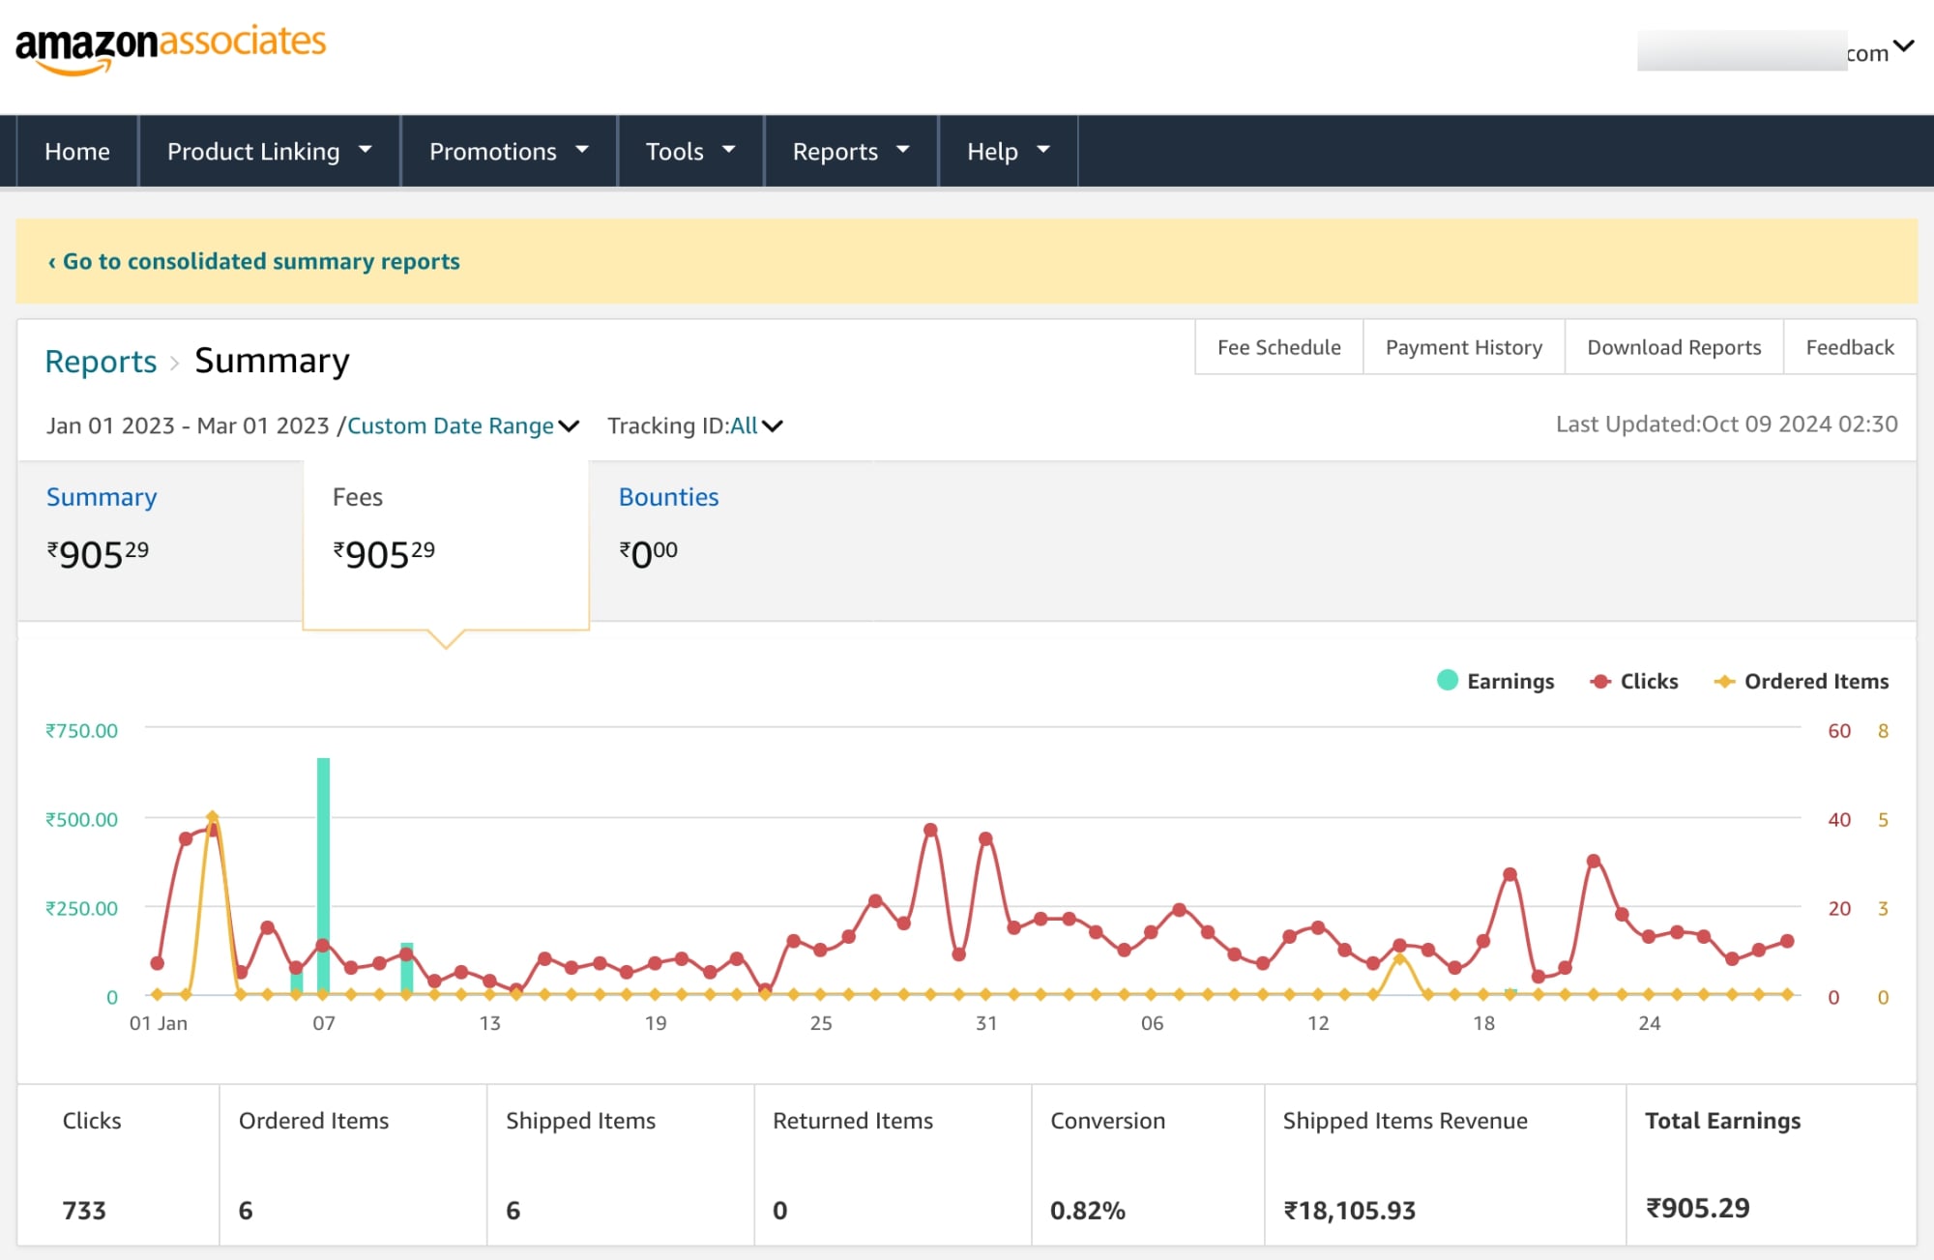Viewport: 1934px width, 1260px height.
Task: Toggle the Clicks legend series
Action: (x=1634, y=681)
